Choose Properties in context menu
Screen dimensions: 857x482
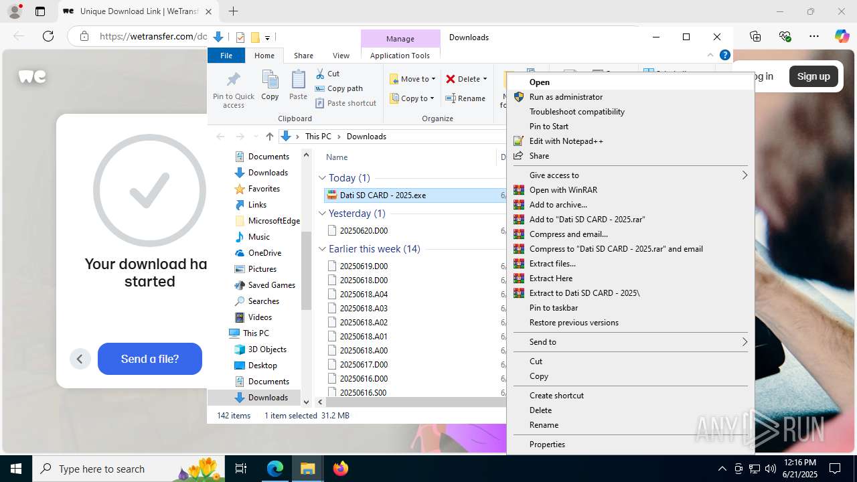(631, 445)
